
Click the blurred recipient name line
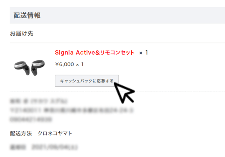coord(39,101)
